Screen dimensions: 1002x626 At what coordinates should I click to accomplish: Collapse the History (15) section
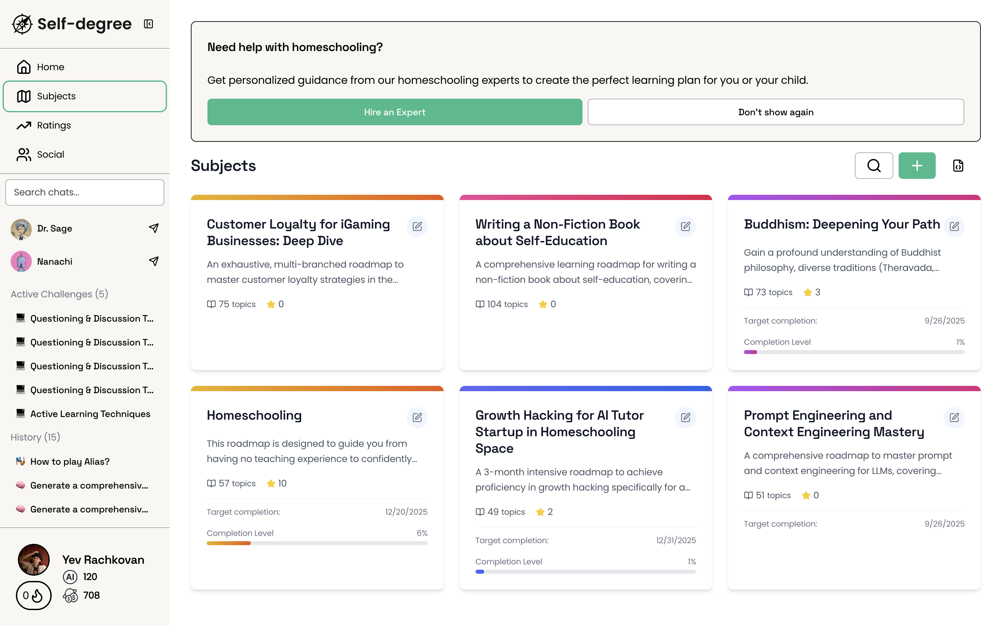click(x=35, y=437)
